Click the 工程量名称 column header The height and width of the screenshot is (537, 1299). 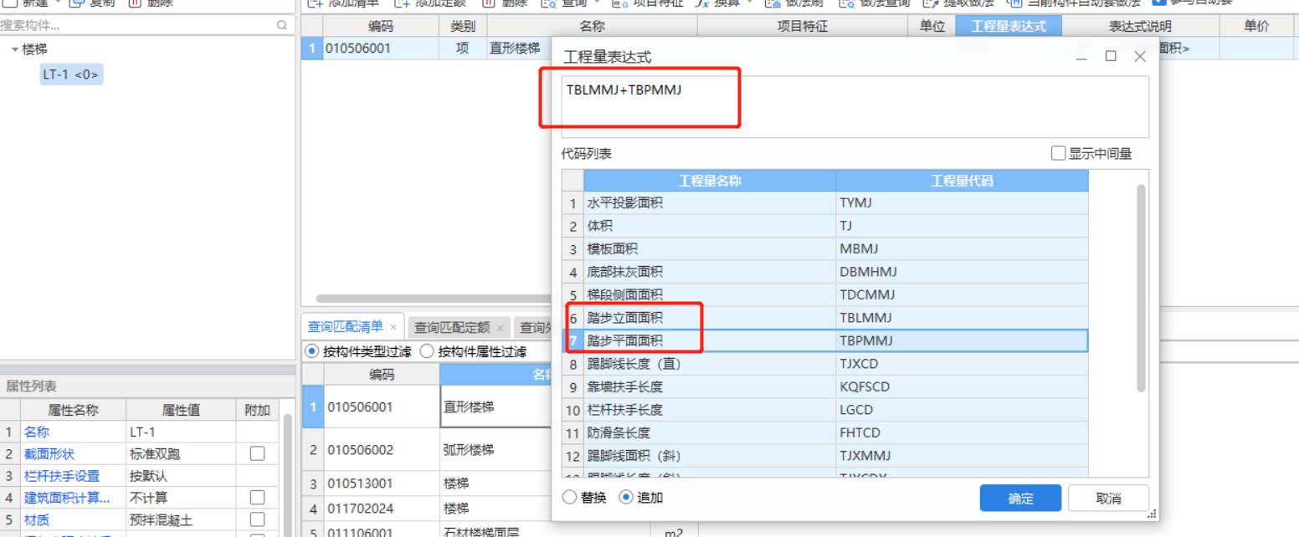click(x=710, y=181)
